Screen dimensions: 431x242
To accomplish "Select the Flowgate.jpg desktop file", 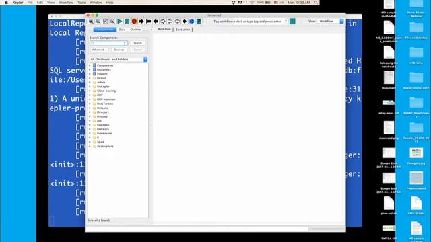I will (x=416, y=157).
